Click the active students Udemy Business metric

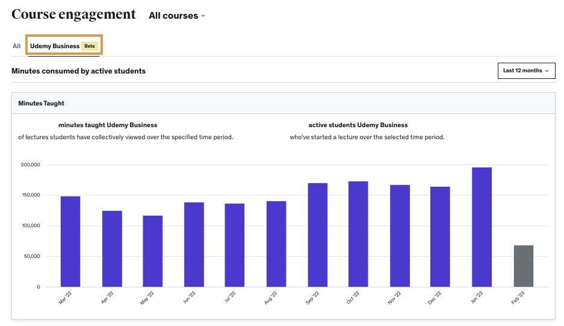(358, 125)
